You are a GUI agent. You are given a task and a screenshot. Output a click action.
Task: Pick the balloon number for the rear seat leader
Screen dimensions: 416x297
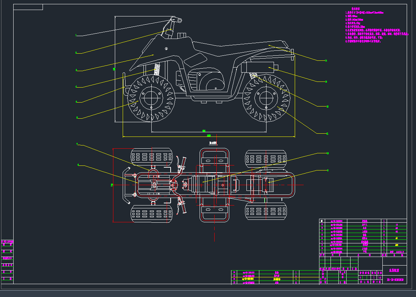pyautogui.click(x=326, y=60)
